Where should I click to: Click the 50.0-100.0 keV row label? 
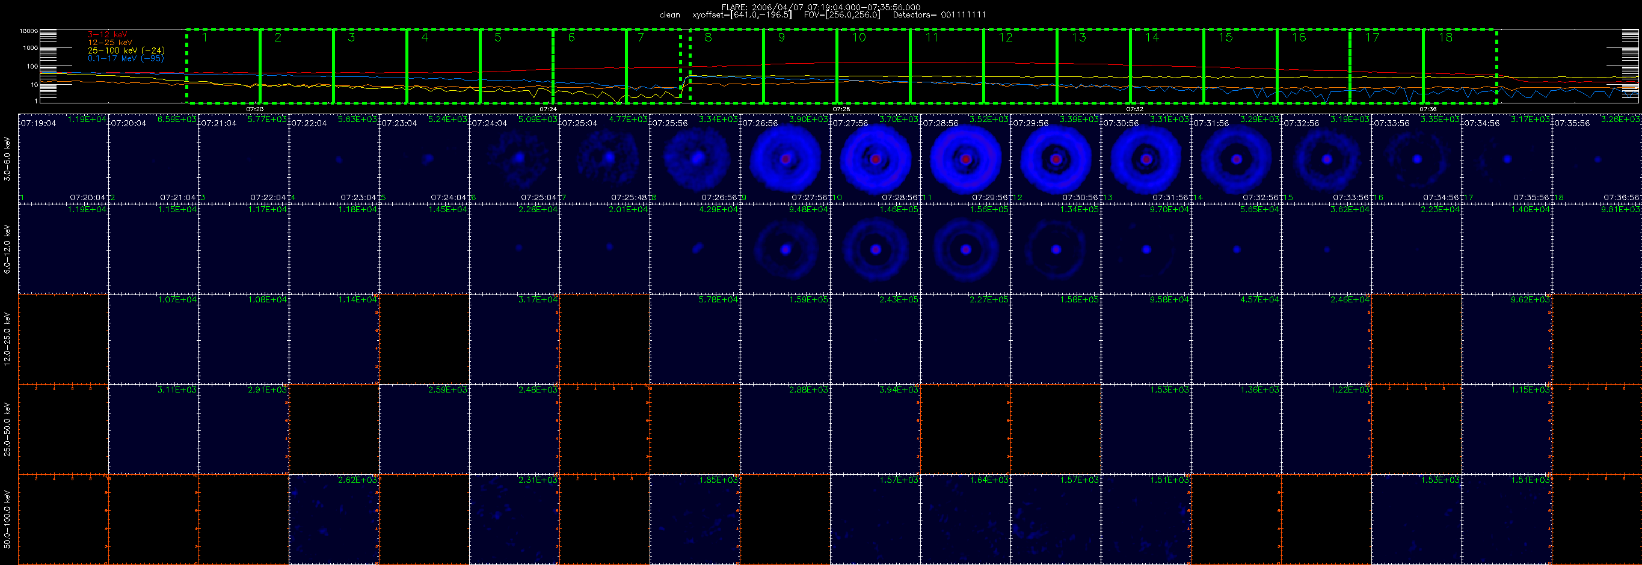(7, 519)
